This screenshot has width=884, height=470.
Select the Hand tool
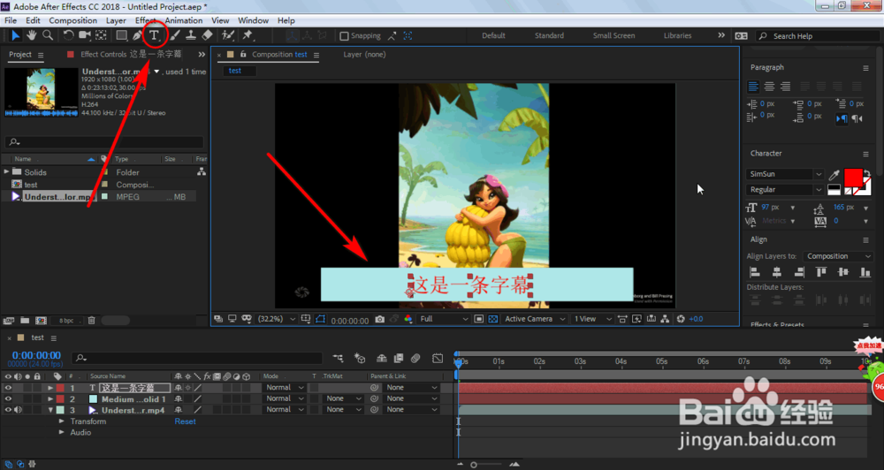click(32, 35)
